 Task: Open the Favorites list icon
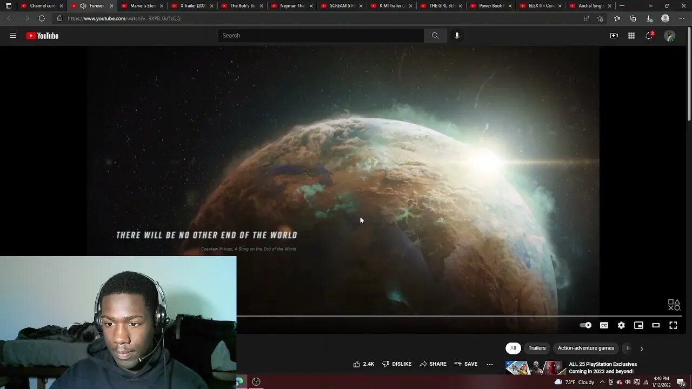click(x=617, y=18)
